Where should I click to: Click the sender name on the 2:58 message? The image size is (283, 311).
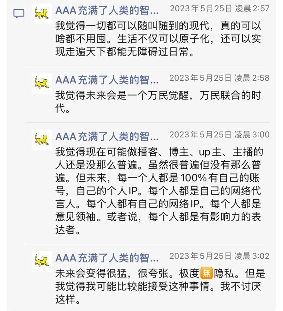point(107,80)
